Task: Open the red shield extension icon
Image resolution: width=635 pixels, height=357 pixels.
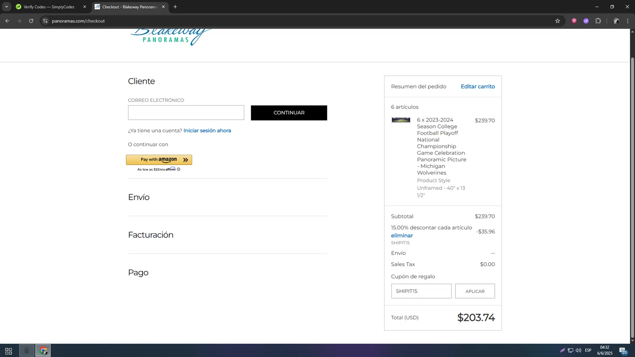Action: 574,21
